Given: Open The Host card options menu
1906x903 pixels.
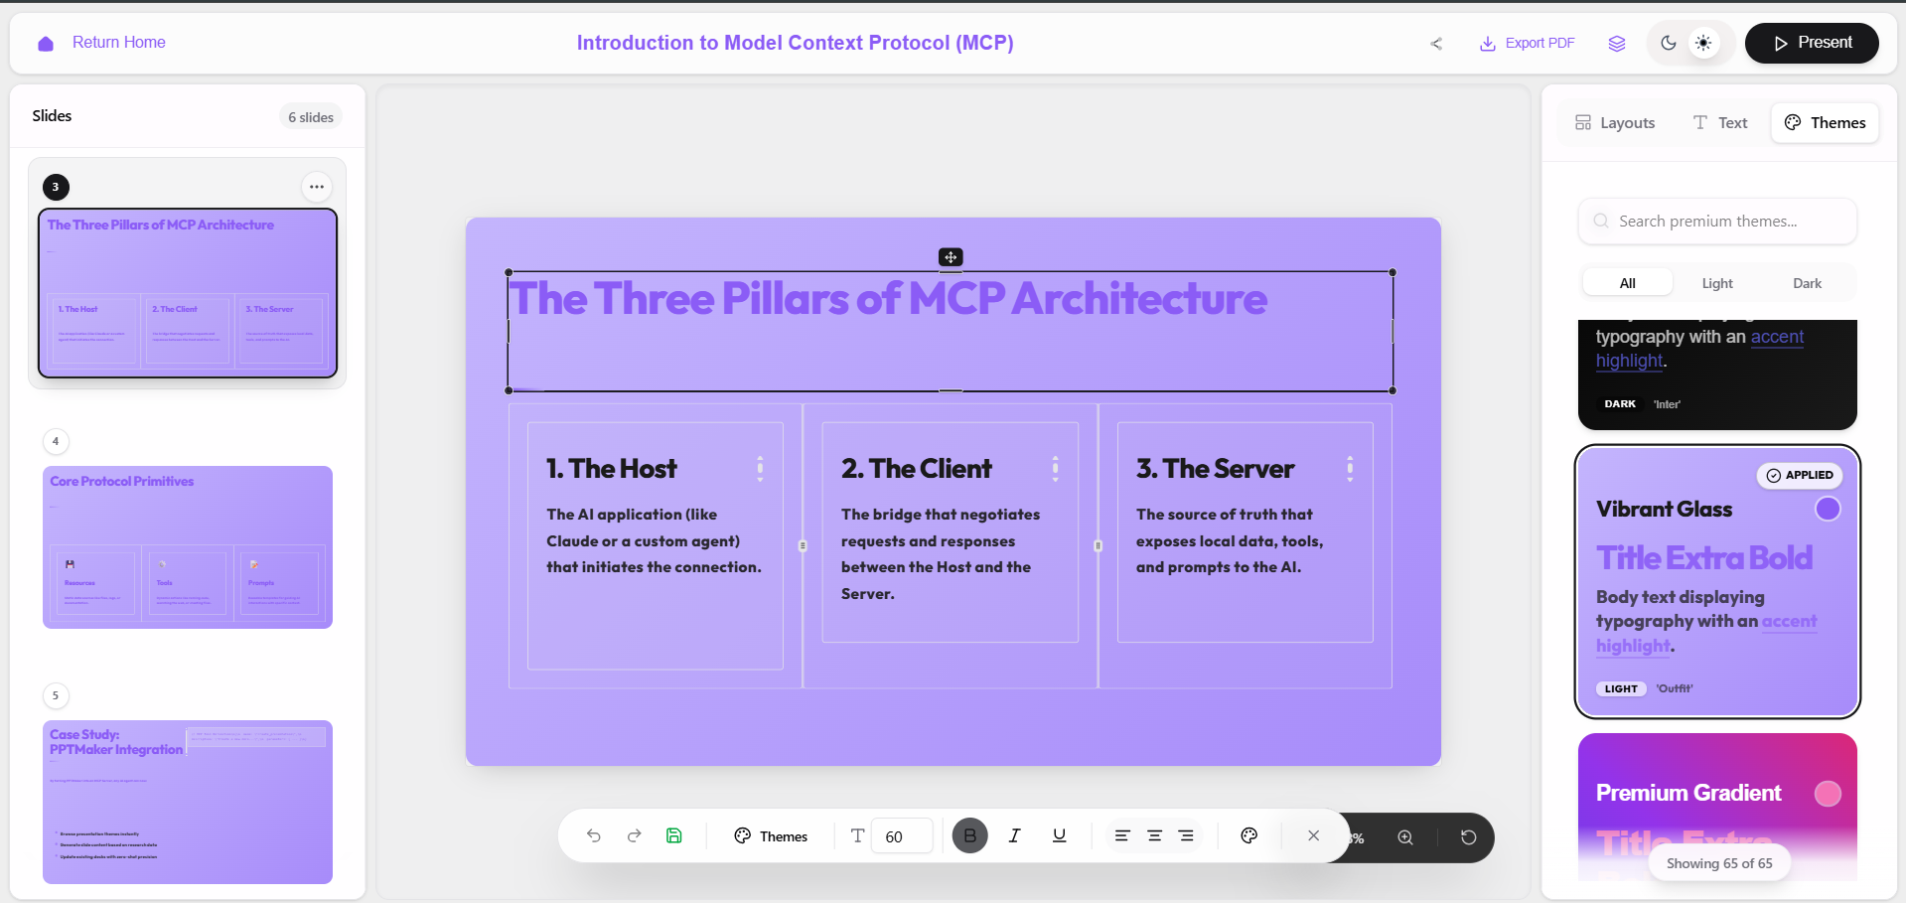Looking at the screenshot, I should 760,468.
